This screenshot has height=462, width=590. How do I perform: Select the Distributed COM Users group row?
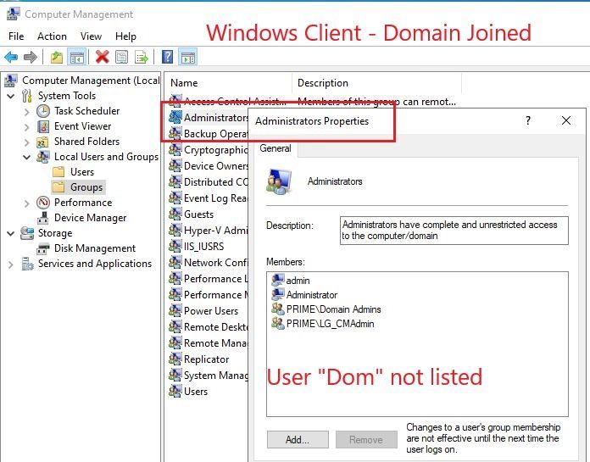tap(209, 182)
